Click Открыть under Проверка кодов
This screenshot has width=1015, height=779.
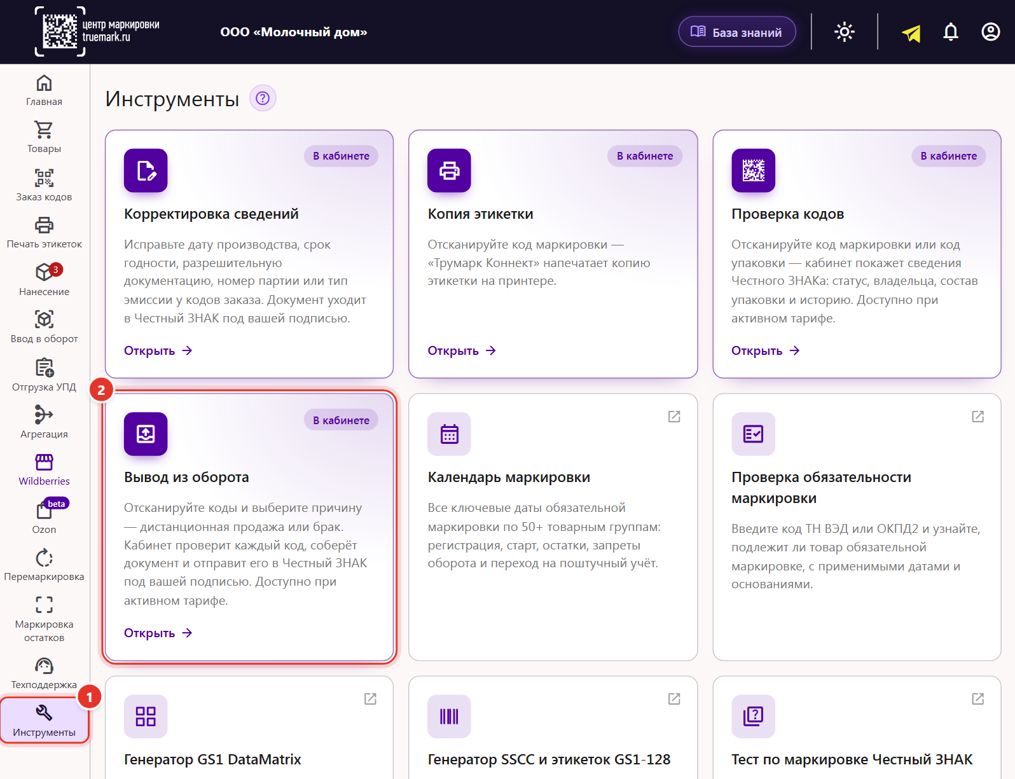(x=766, y=351)
